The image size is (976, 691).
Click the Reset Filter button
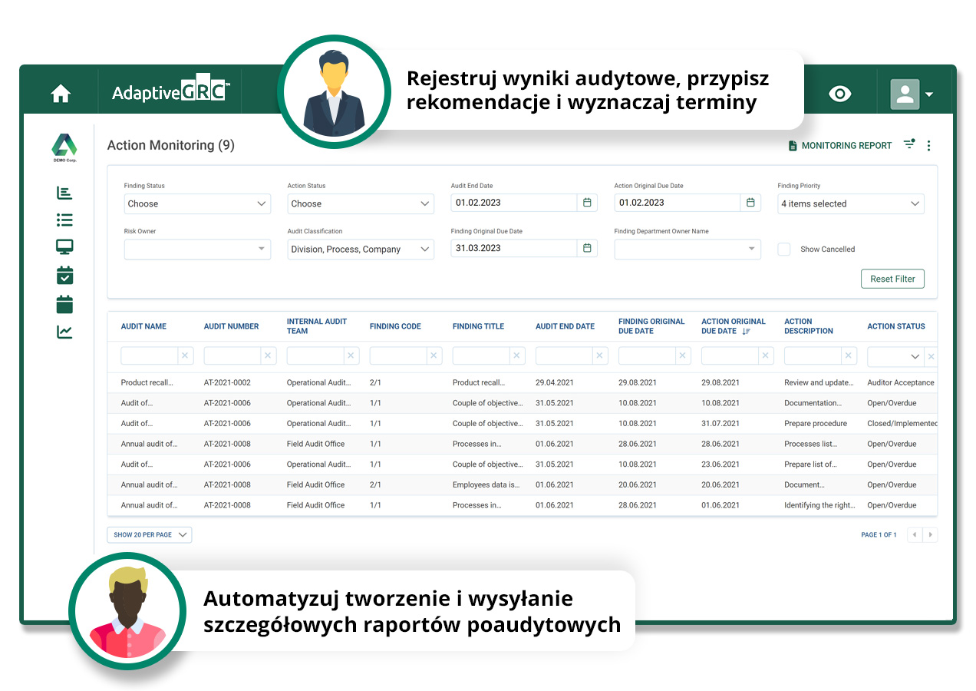point(892,279)
